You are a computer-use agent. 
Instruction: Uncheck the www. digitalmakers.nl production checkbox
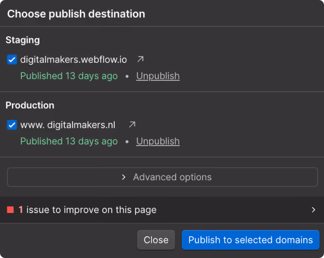tap(12, 125)
